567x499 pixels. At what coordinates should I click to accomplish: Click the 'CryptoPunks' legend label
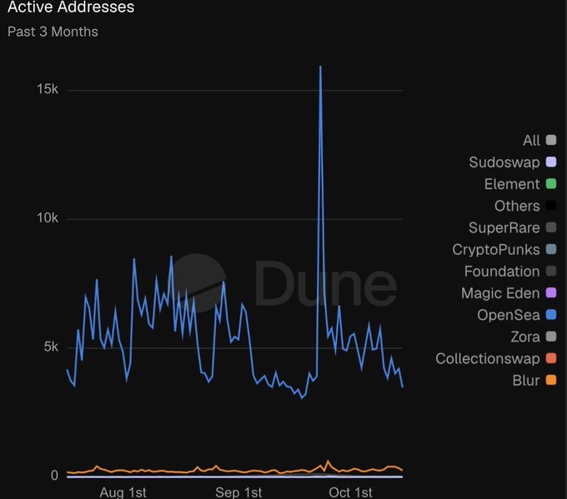tap(496, 250)
